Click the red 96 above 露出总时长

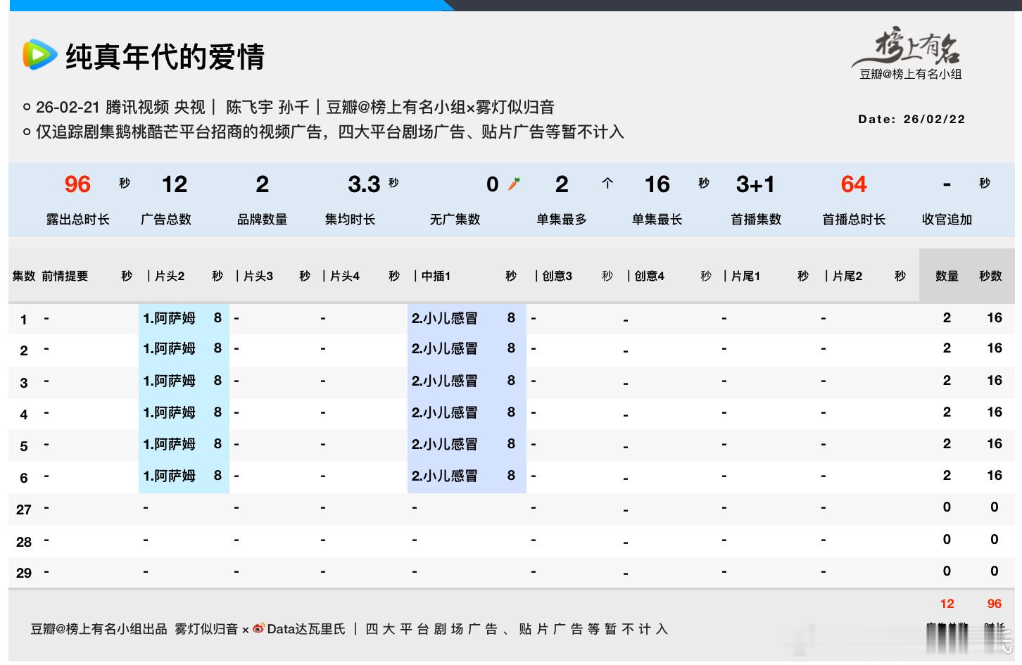[77, 184]
